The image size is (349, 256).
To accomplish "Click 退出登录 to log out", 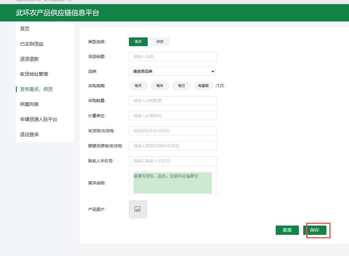I will (30, 135).
